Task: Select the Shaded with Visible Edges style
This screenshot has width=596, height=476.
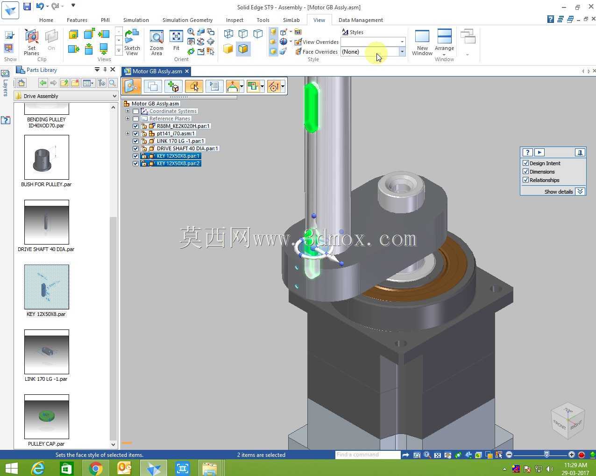Action: tap(243, 49)
